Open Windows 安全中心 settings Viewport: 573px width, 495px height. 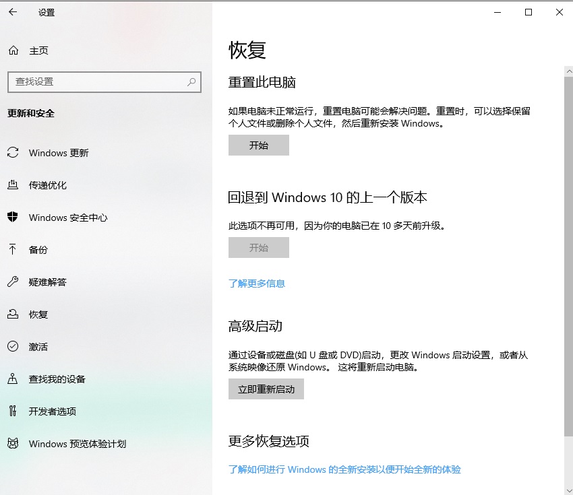[x=68, y=218]
